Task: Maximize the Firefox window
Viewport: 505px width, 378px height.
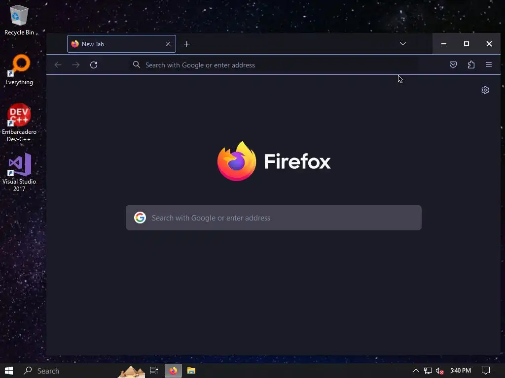Action: pyautogui.click(x=467, y=44)
